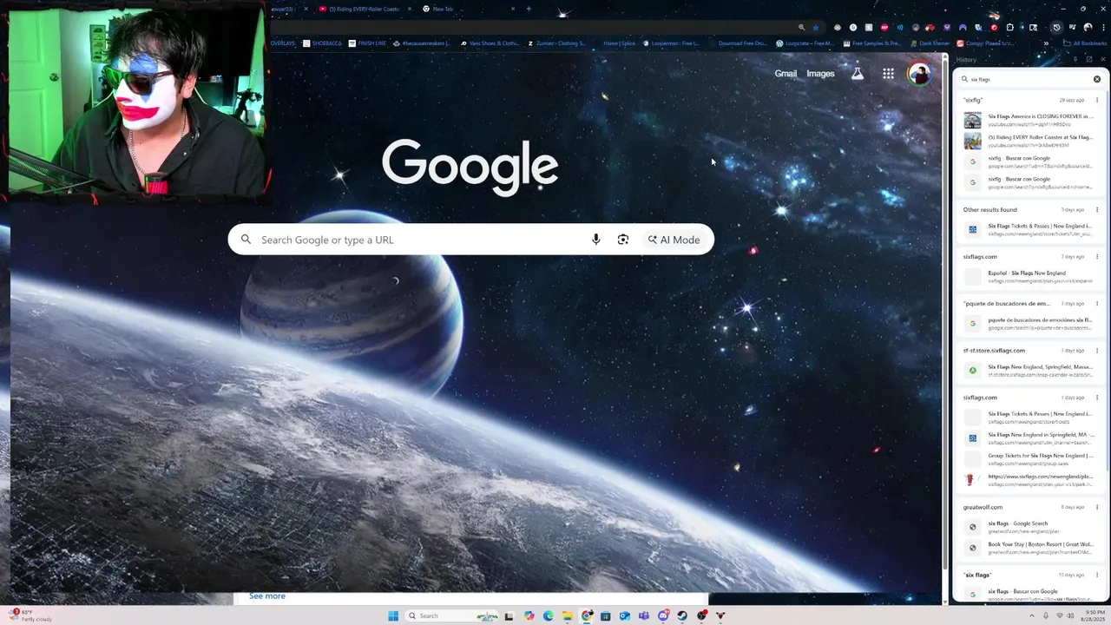Click the See more link below the page

266,596
